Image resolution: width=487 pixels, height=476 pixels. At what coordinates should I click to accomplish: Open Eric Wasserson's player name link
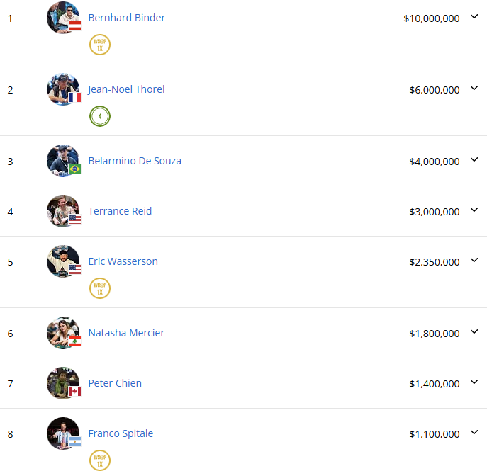tap(123, 261)
